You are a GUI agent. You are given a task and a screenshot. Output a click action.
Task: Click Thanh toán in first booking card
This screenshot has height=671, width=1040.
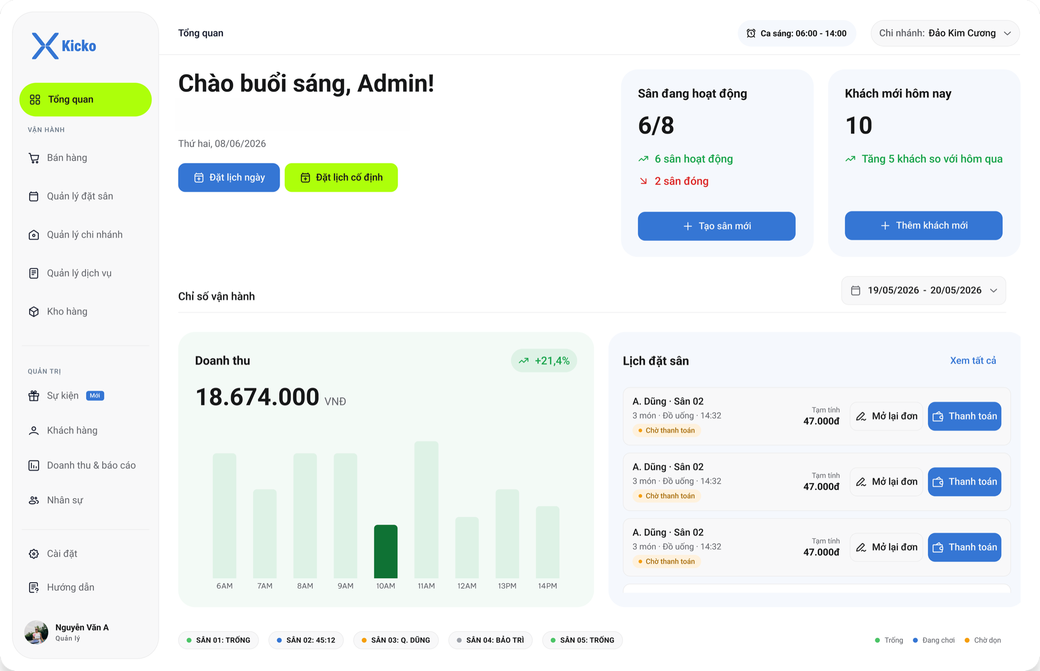[964, 416]
